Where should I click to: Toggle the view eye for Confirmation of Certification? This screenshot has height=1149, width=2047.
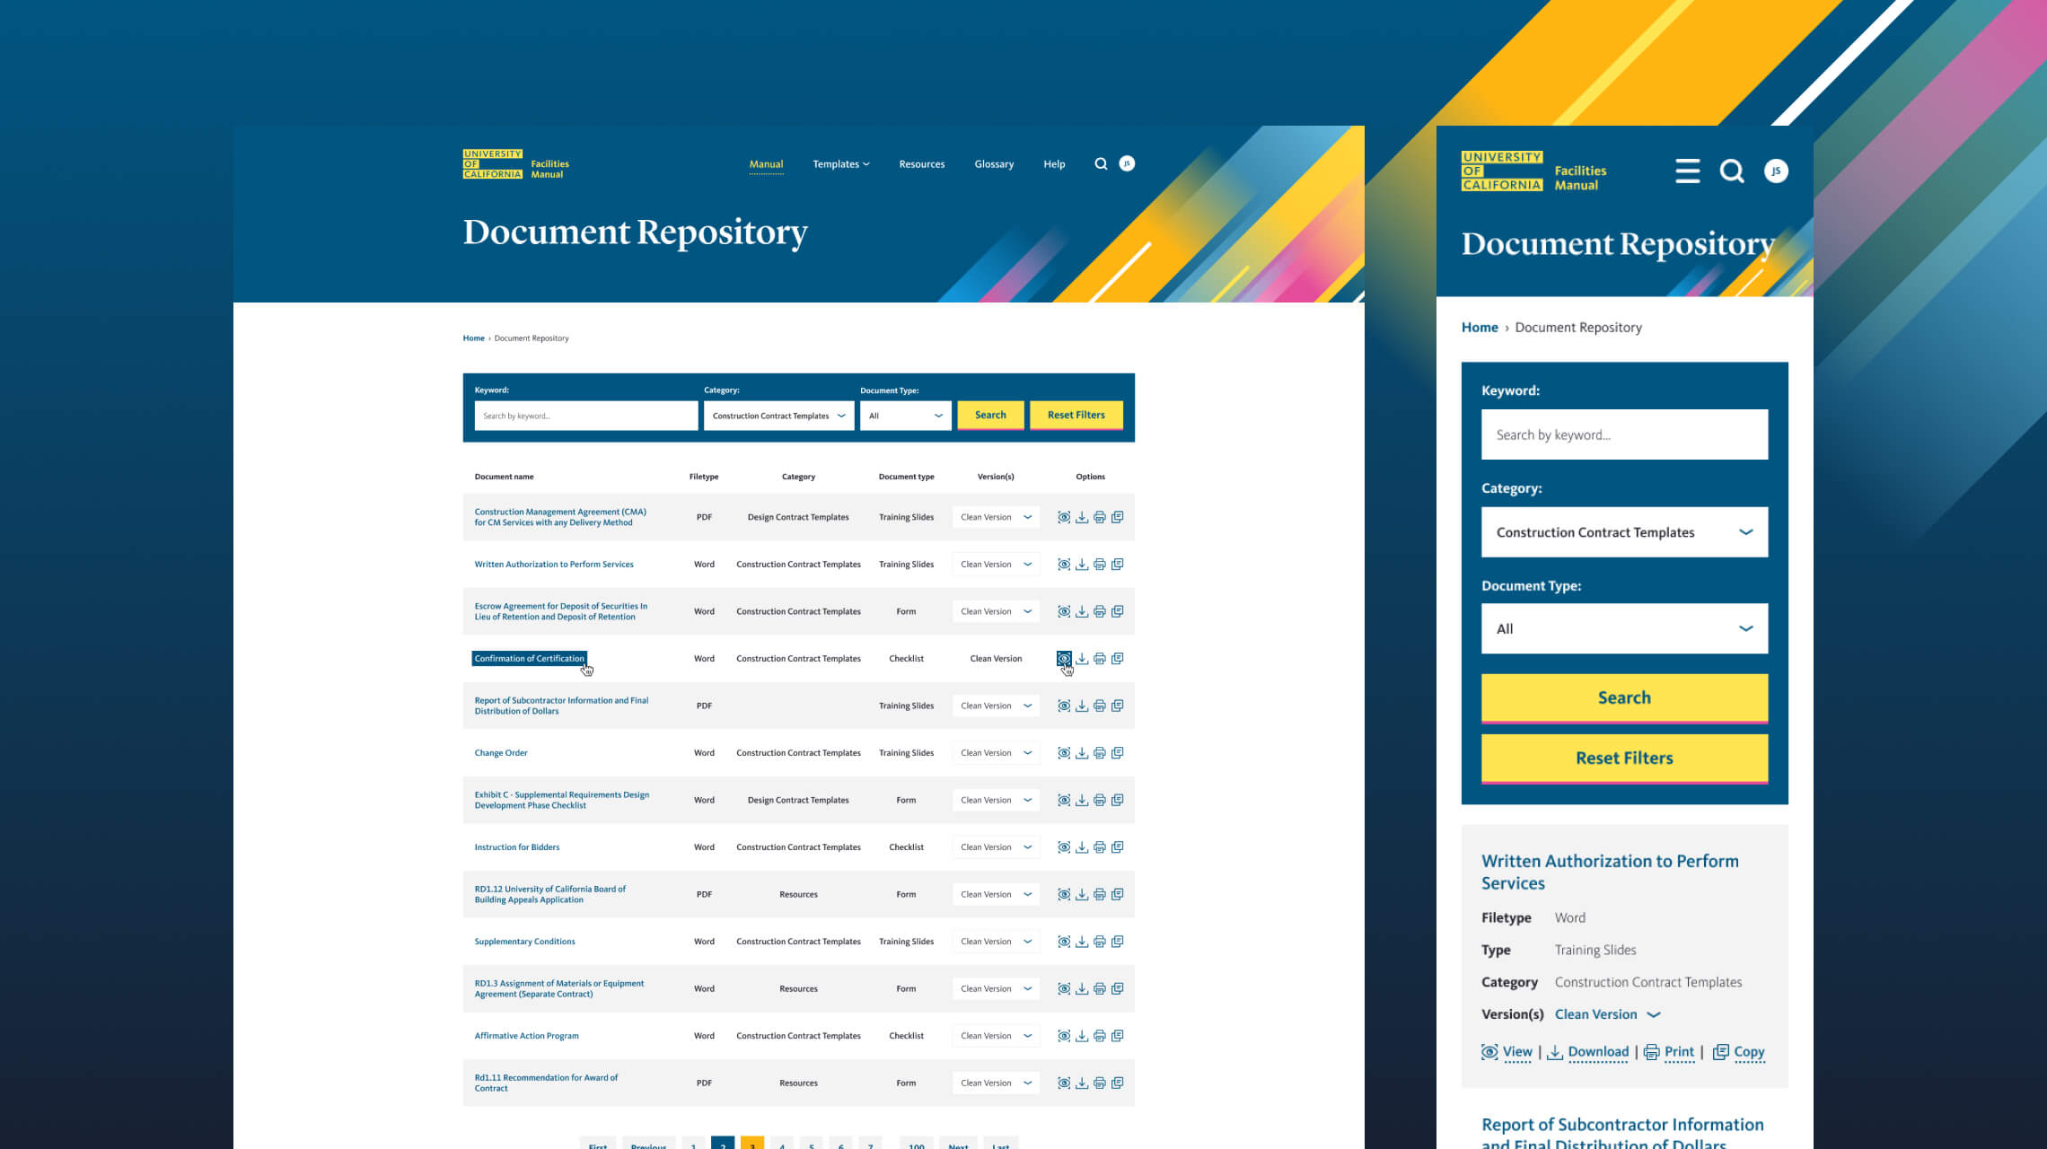point(1064,658)
